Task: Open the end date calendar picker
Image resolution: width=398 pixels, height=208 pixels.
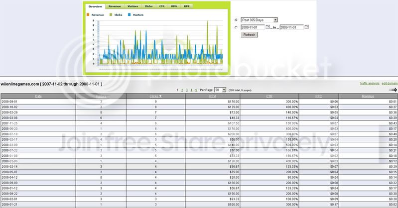Action: [307, 27]
